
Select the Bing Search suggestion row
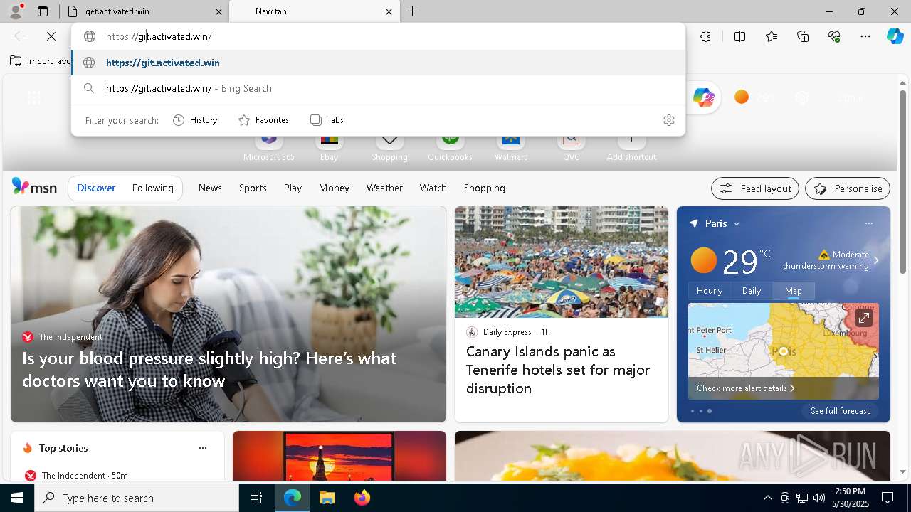click(379, 88)
